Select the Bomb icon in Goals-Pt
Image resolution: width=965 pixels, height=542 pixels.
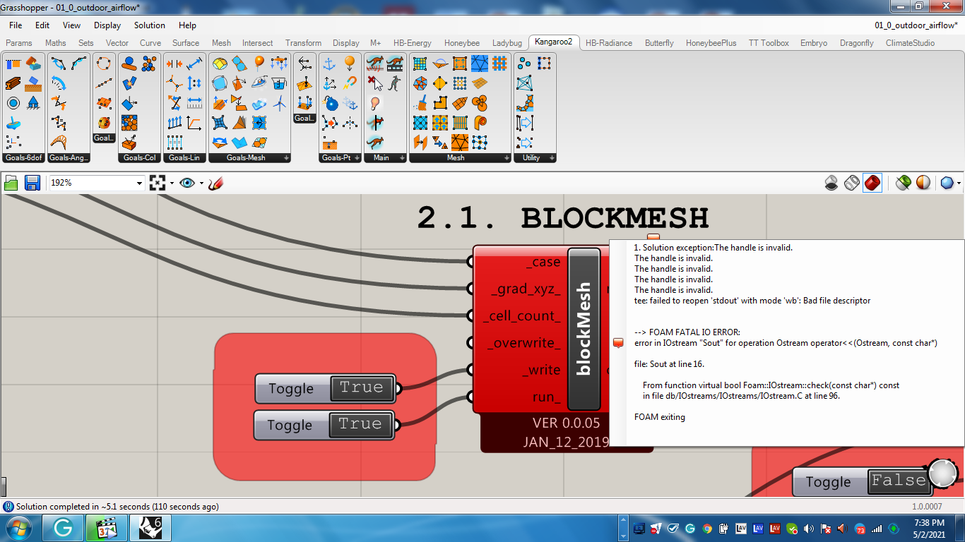(329, 104)
